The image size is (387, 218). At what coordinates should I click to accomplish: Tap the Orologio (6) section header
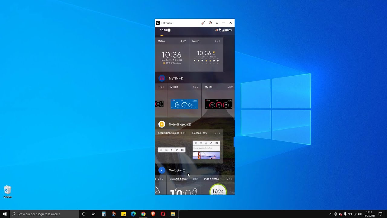177,170
